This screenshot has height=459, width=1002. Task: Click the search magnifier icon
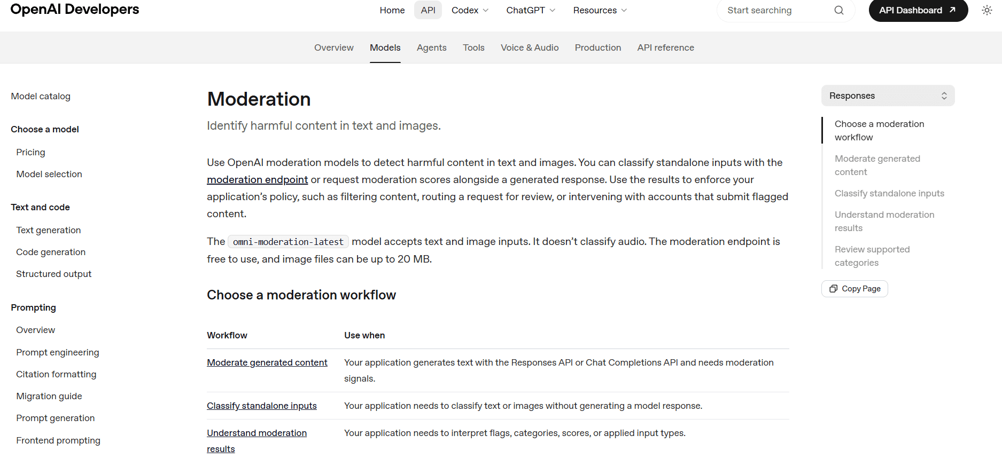pyautogui.click(x=839, y=10)
